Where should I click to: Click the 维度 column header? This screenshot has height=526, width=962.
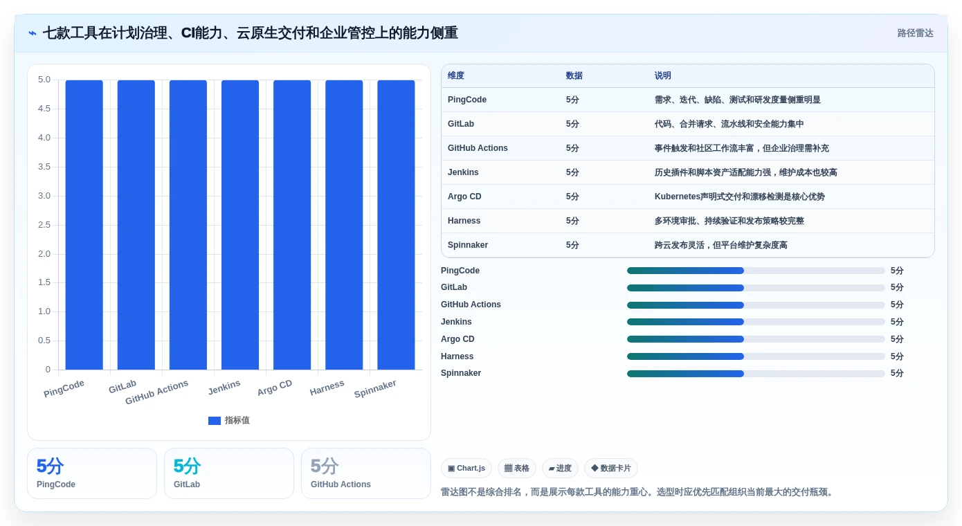456,76
